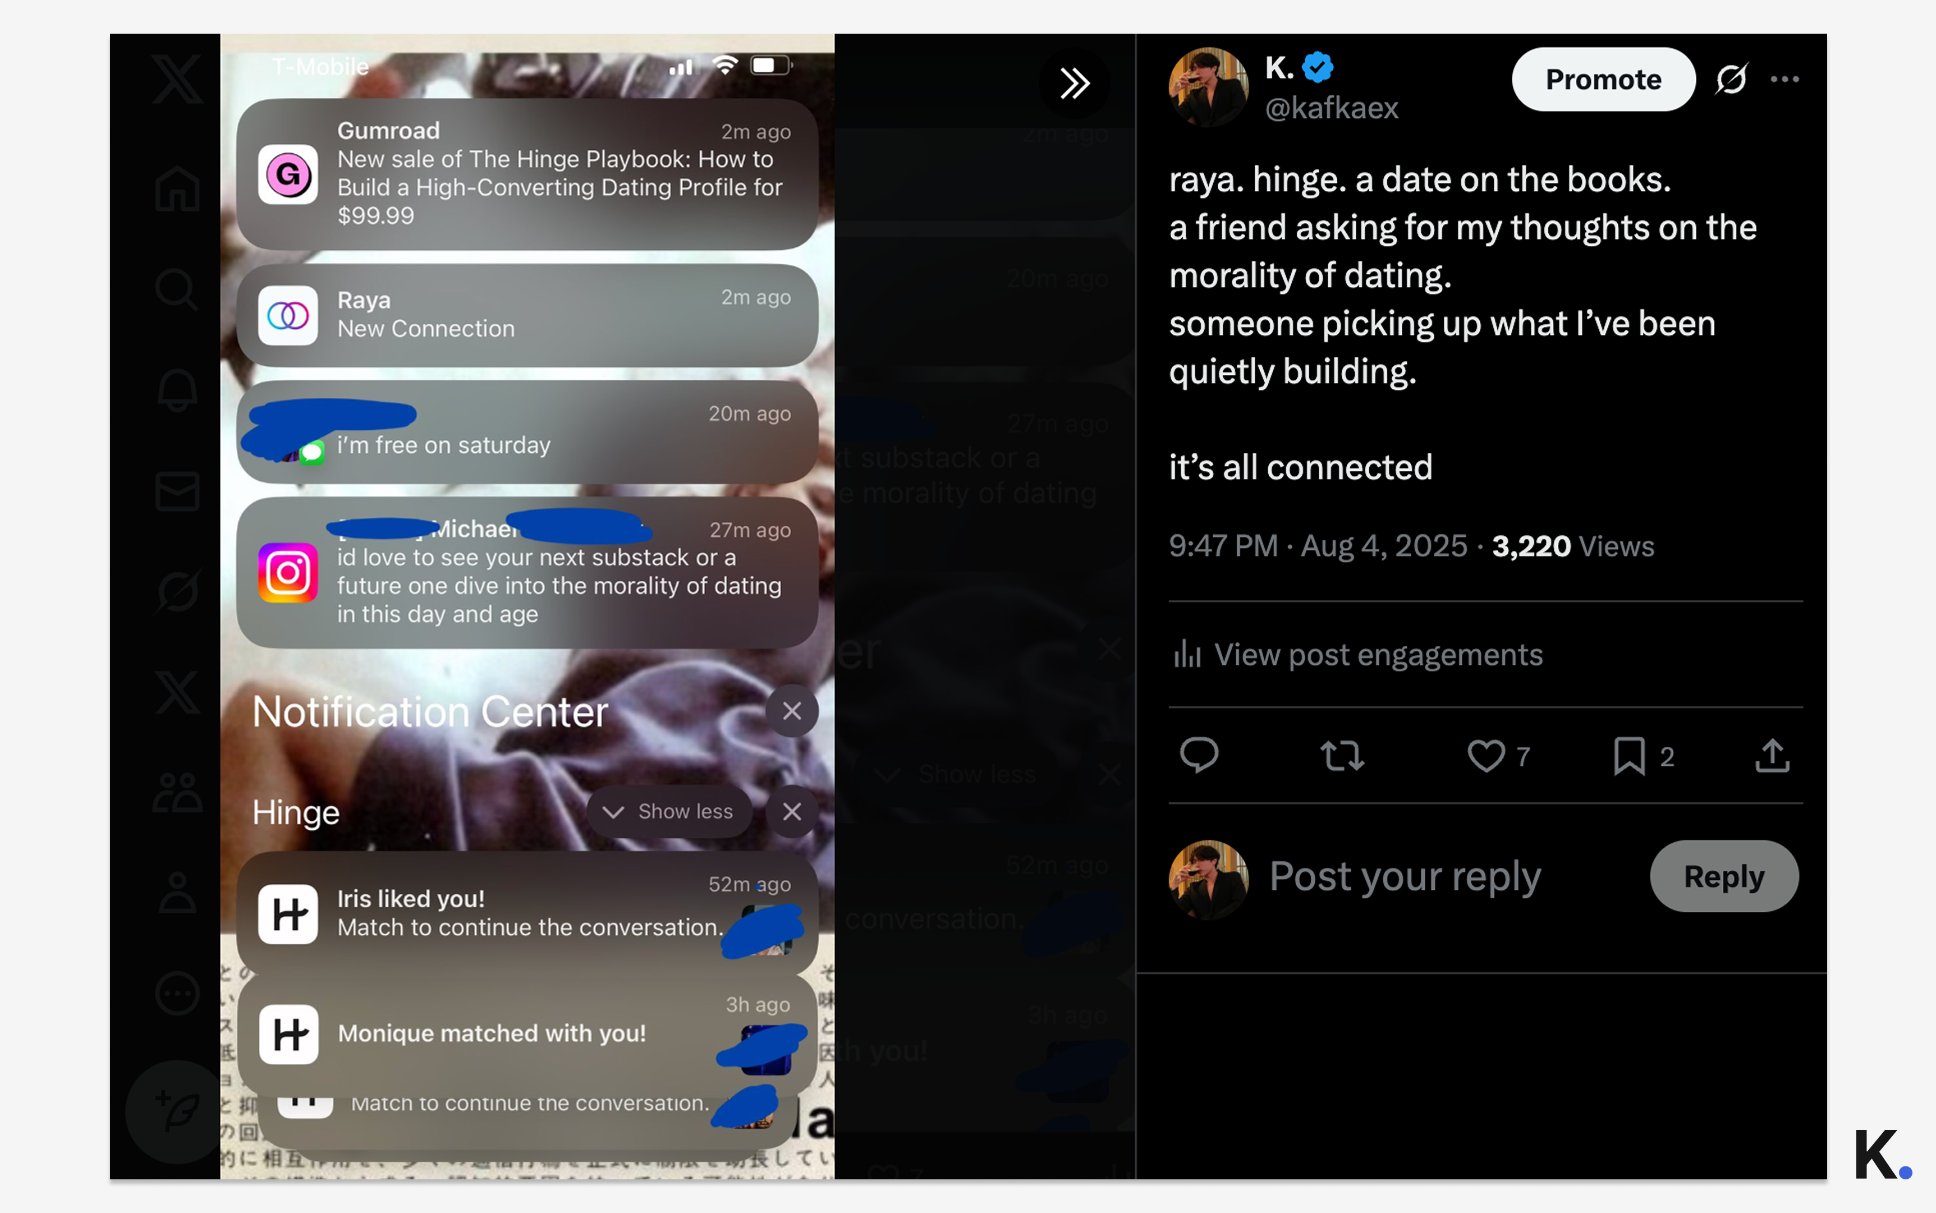Go to Home in the dimmed sidebar
This screenshot has height=1213, width=1936.
[177, 189]
